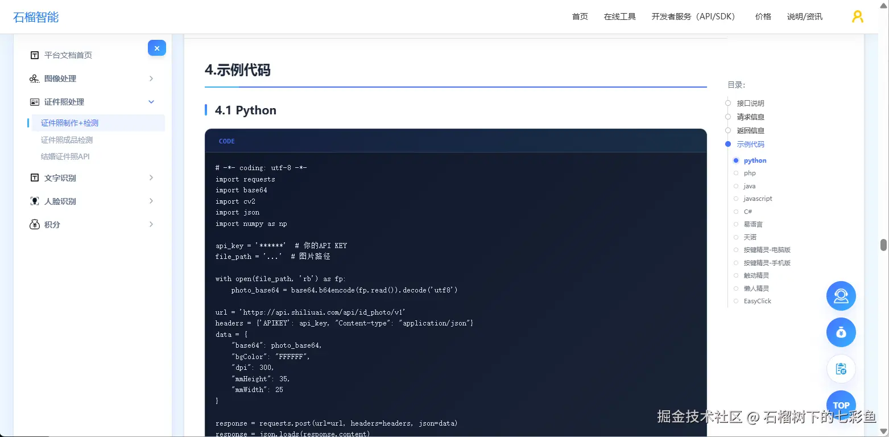Close the sidebar with the X button
This screenshot has width=889, height=437.
pyautogui.click(x=157, y=48)
